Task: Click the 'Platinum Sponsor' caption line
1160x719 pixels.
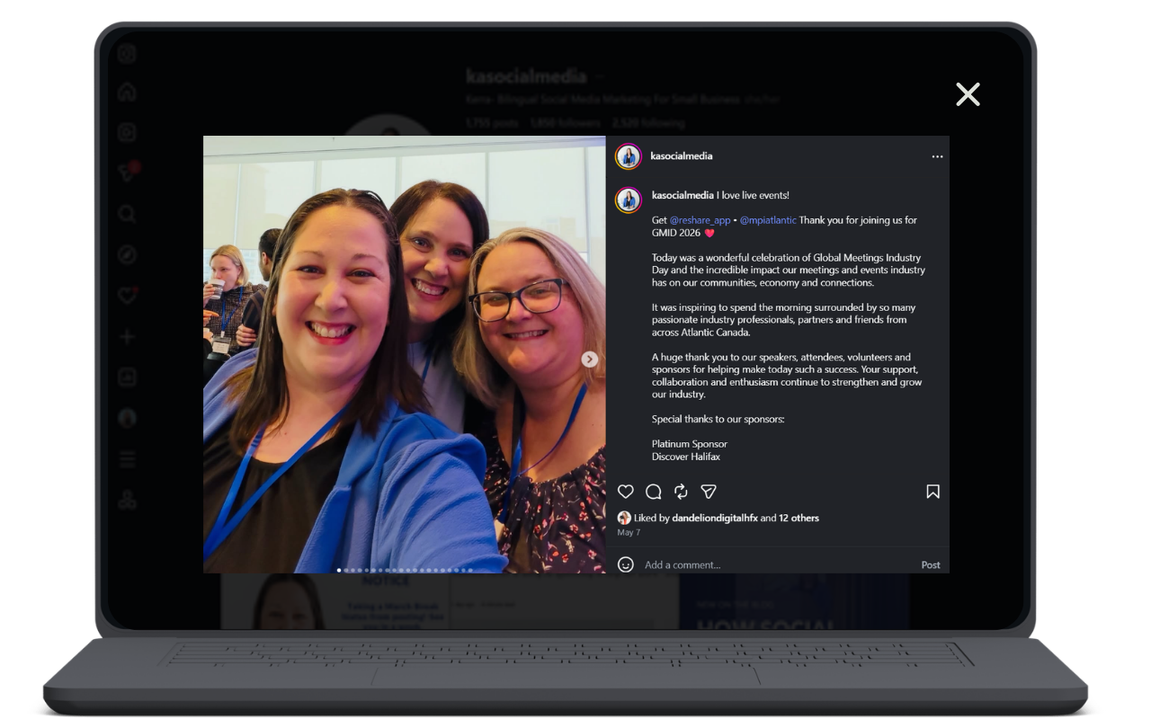Action: [x=690, y=444]
